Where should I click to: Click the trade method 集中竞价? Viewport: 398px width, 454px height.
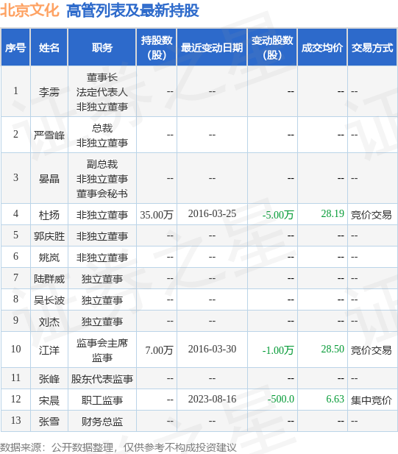371,400
